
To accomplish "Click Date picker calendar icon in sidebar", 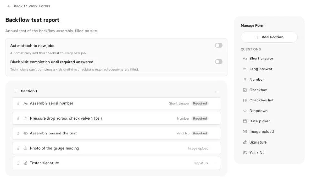I will pyautogui.click(x=245, y=121).
